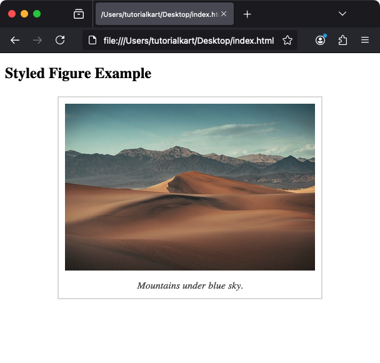Close the window with red button
Viewport: 380px width, 363px height.
[x=12, y=14]
